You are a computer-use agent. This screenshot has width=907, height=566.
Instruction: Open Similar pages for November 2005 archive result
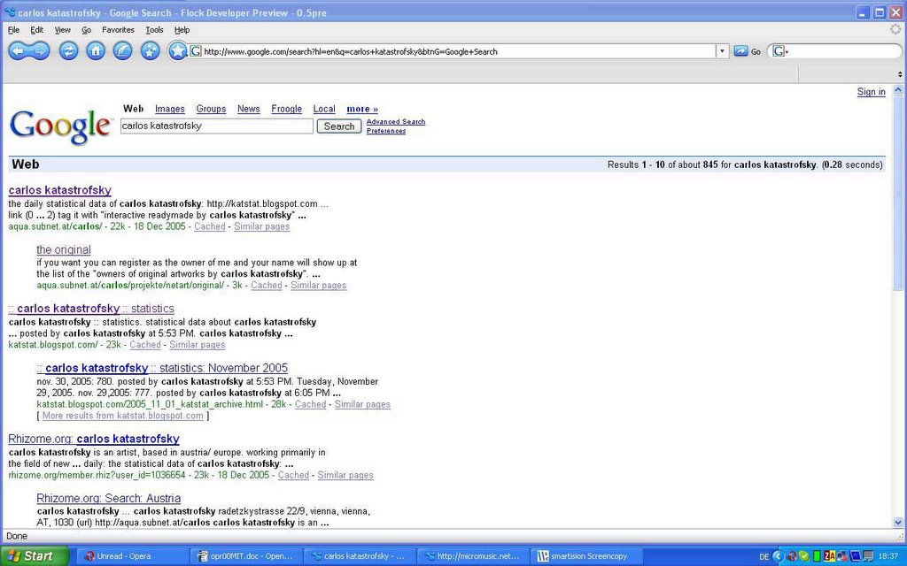point(362,404)
